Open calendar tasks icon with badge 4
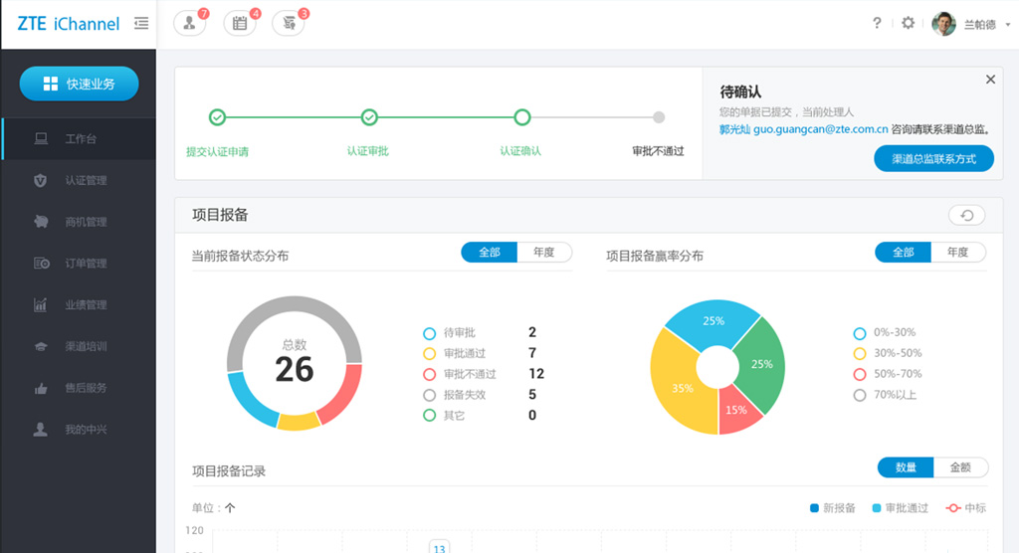The width and height of the screenshot is (1019, 553). (x=239, y=23)
